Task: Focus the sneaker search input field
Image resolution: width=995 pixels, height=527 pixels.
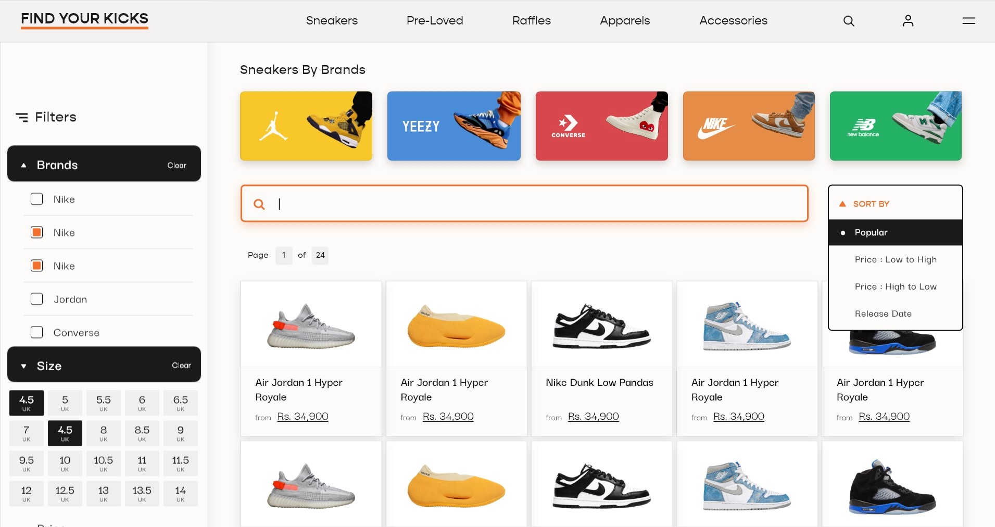Action: click(x=524, y=204)
